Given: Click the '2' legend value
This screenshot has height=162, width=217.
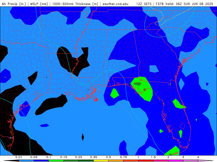Looking at the screenshot, I should point(168,157).
